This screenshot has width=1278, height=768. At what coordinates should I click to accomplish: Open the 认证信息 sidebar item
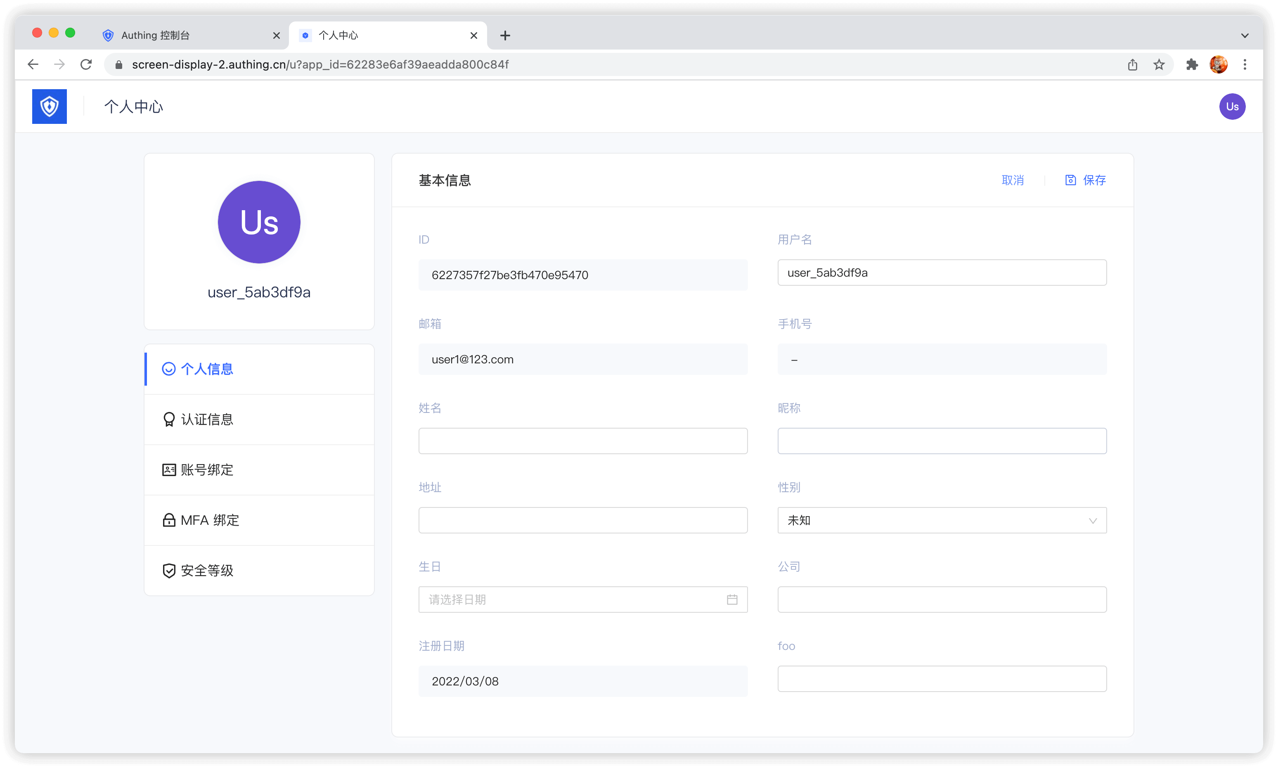point(207,419)
